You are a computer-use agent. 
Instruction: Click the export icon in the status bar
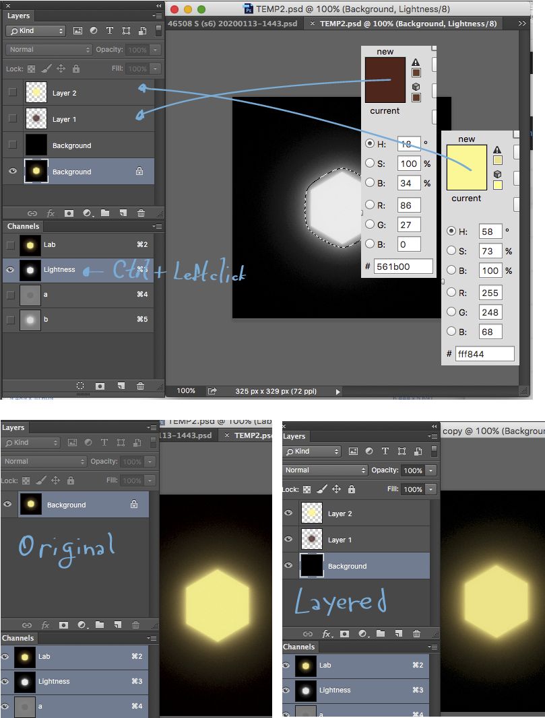(x=212, y=391)
